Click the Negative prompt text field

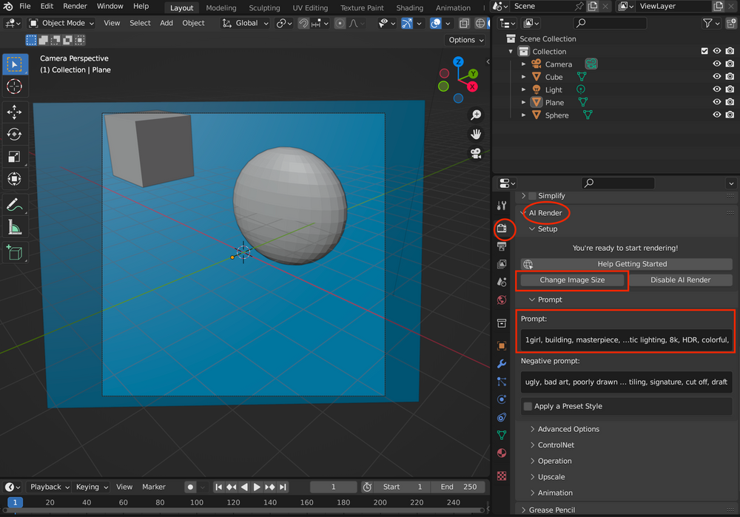(626, 382)
